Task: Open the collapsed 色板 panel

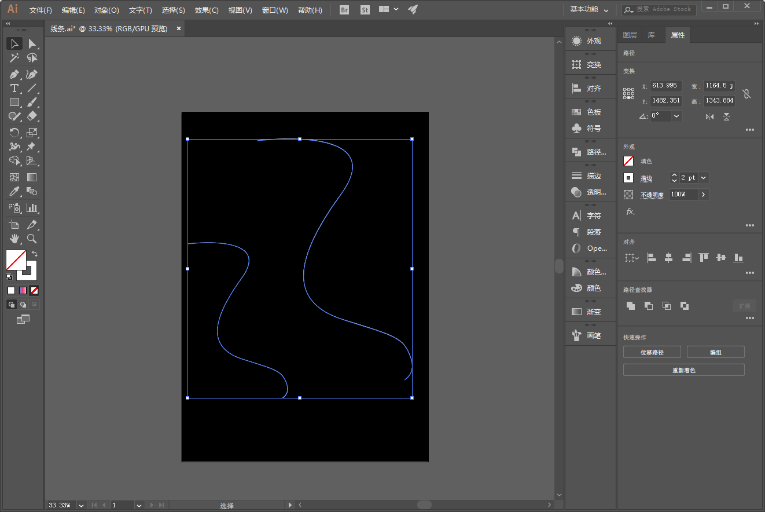Action: click(x=590, y=112)
